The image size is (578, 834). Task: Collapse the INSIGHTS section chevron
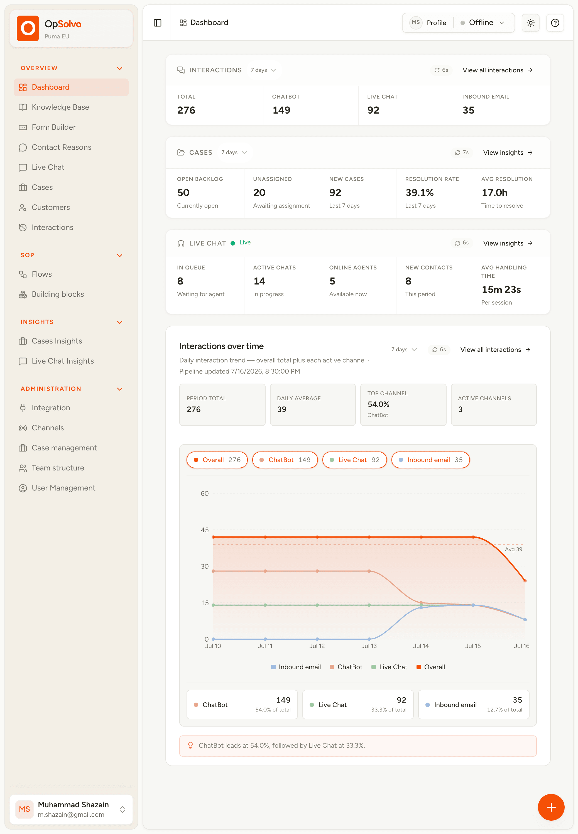(x=120, y=322)
